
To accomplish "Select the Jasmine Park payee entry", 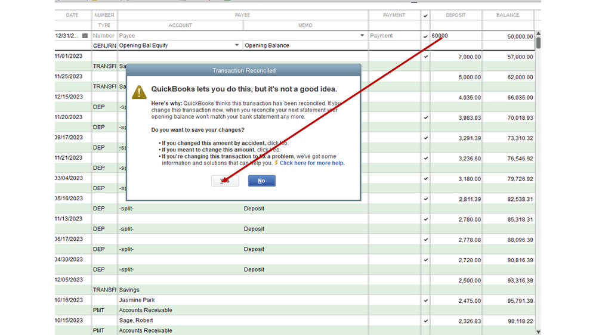I will [137, 300].
